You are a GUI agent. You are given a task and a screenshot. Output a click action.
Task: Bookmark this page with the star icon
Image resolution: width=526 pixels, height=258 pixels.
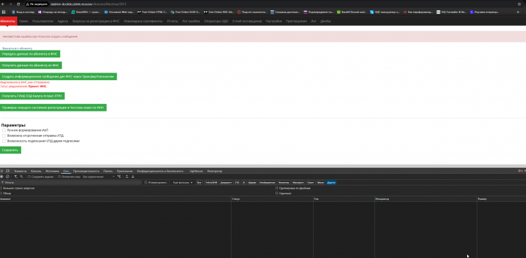[519, 4]
